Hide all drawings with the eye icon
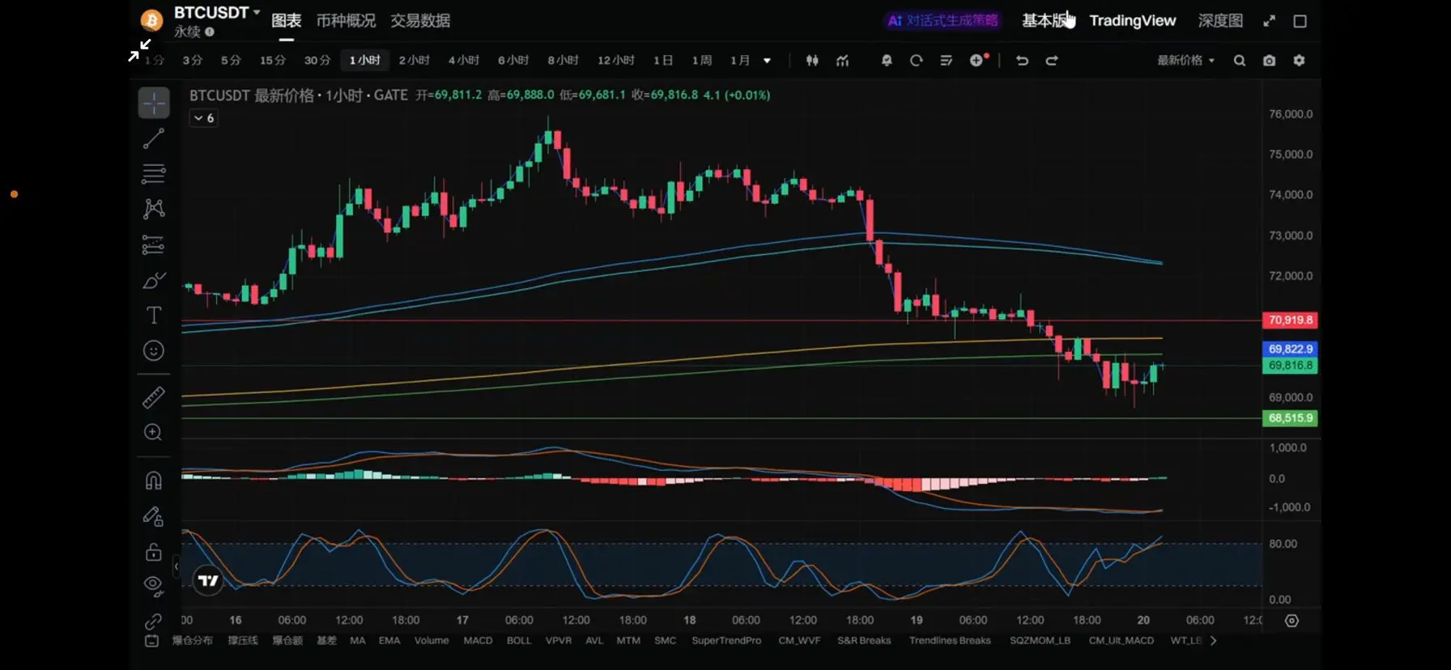Viewport: 1451px width, 670px height. (154, 585)
